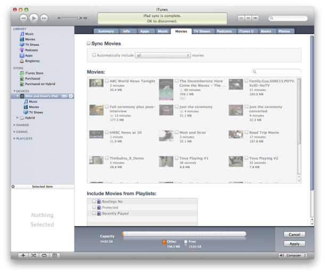This screenshot has width=325, height=274.
Task: Expand the Hybrid device item
Action: click(18, 118)
